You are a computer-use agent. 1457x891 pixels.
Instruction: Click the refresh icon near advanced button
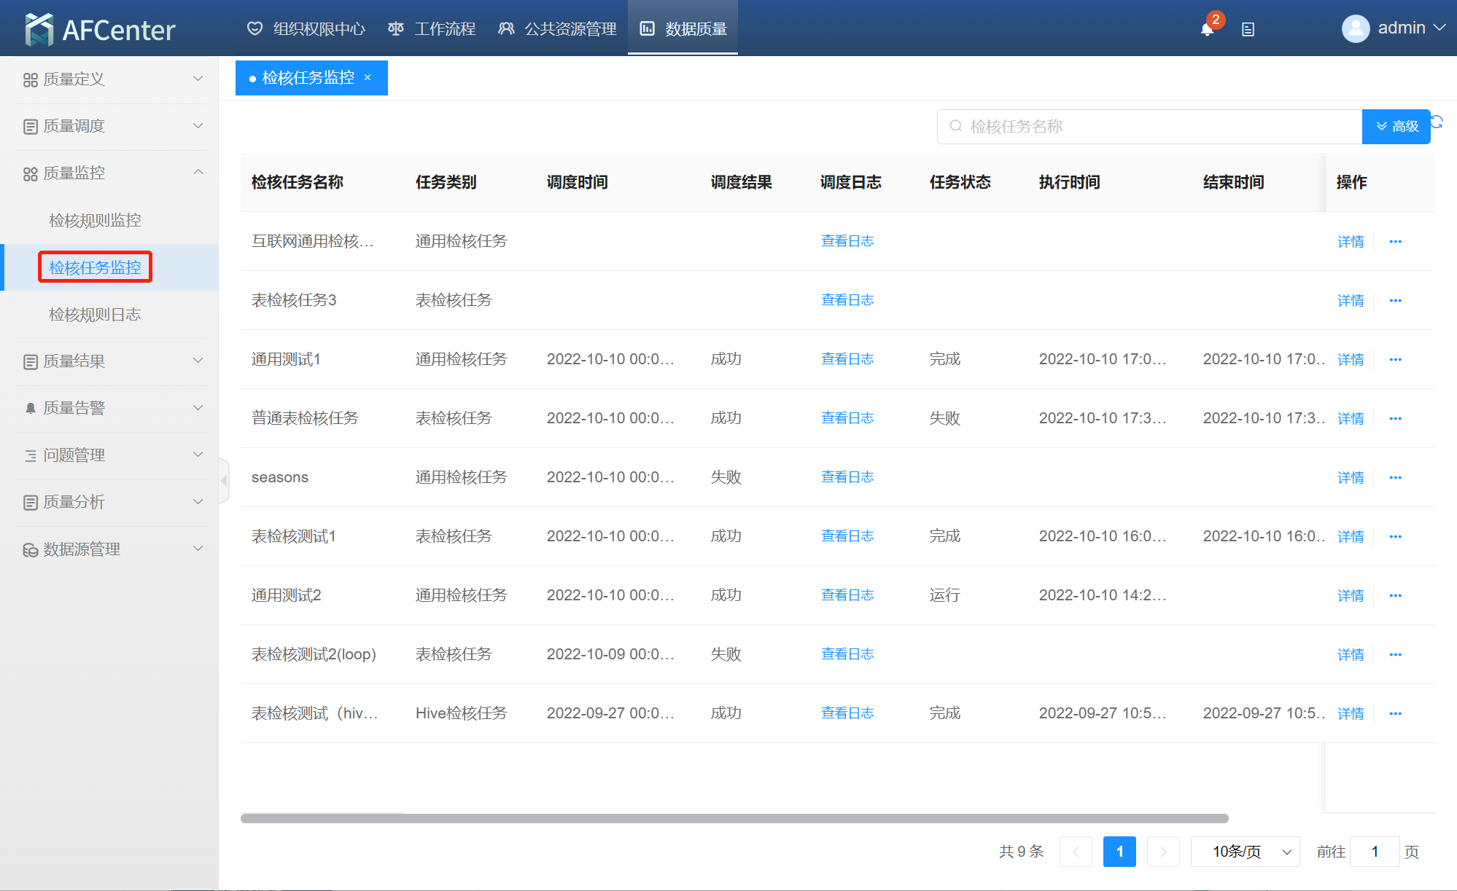[1437, 122]
